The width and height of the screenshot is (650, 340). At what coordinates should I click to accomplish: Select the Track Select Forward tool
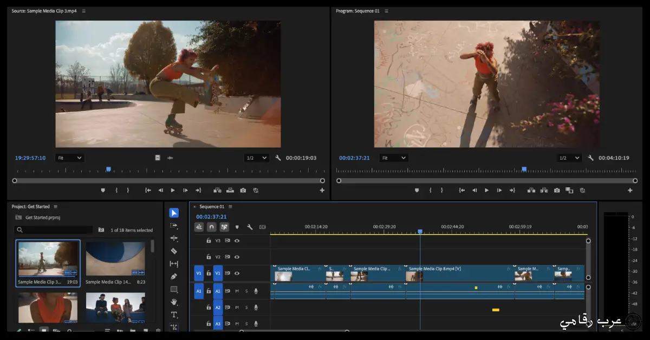[x=174, y=226]
